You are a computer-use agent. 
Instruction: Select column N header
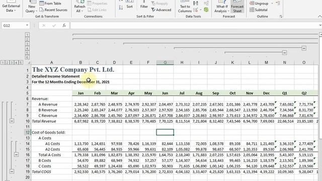pyautogui.click(x=284, y=62)
